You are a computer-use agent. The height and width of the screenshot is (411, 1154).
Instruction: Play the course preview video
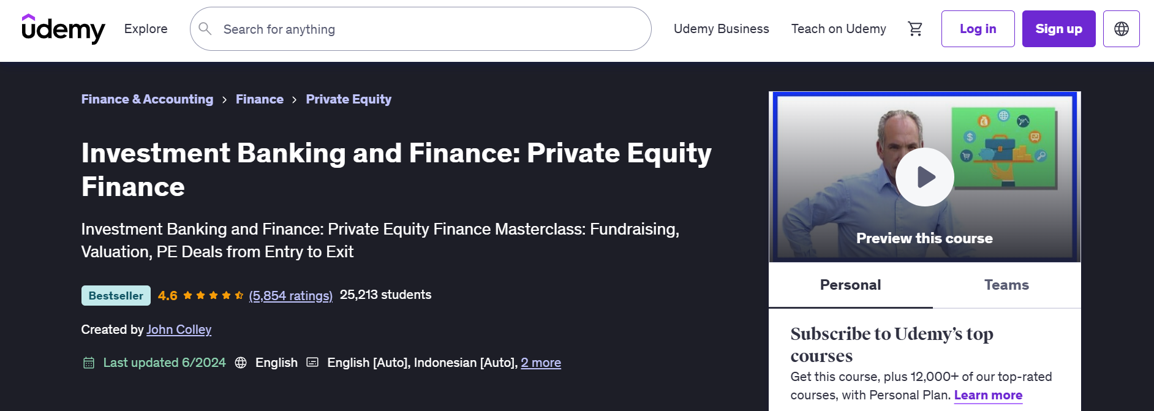pos(924,177)
